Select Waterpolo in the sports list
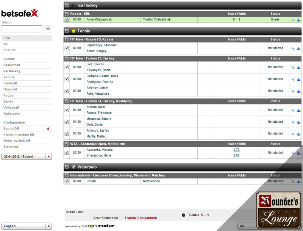Viewport: 303px width, 231px height. pyautogui.click(x=27, y=114)
